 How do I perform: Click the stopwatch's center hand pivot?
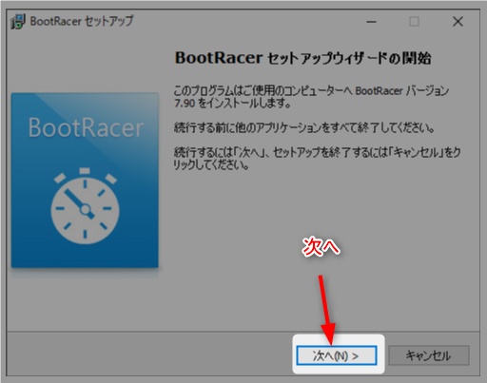click(x=85, y=209)
